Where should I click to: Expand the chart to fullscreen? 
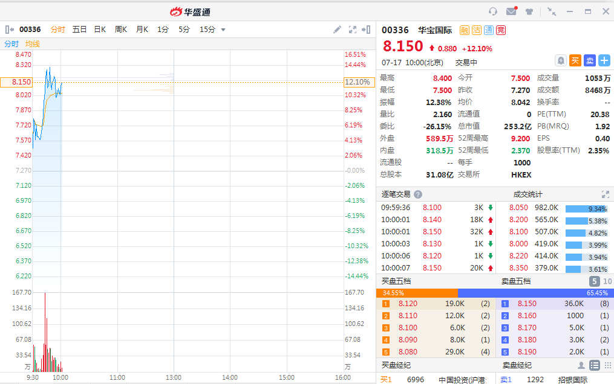coord(352,30)
